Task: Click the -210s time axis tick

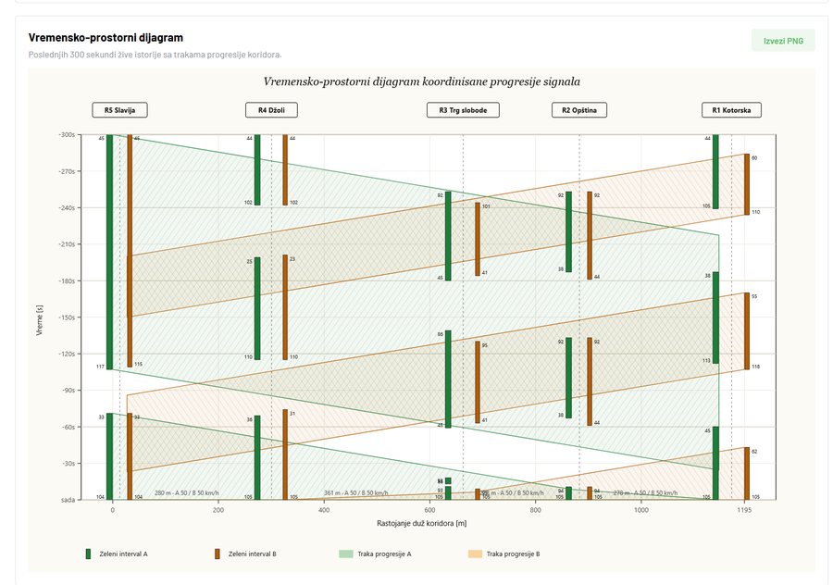Action: [67, 244]
